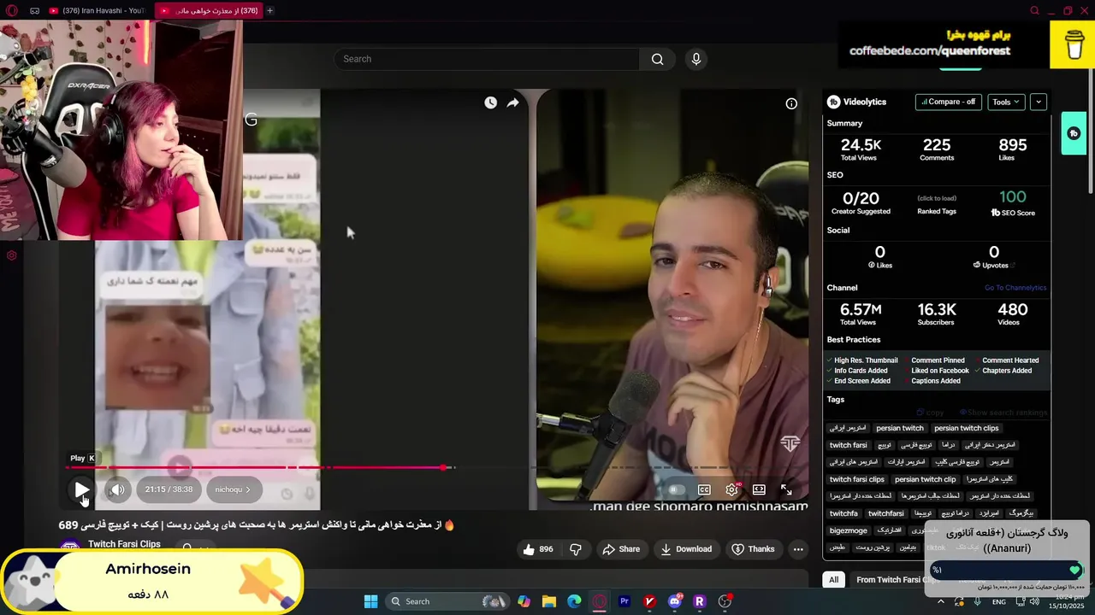The height and width of the screenshot is (615, 1095).
Task: Click the 'twitchfa' tag
Action: point(843,513)
